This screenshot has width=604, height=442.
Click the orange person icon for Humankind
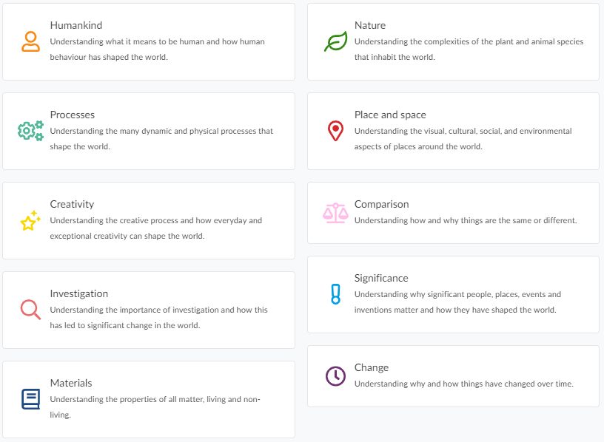[x=30, y=41]
